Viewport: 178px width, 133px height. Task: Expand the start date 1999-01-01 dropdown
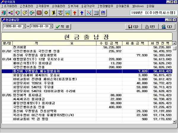tap(24, 26)
